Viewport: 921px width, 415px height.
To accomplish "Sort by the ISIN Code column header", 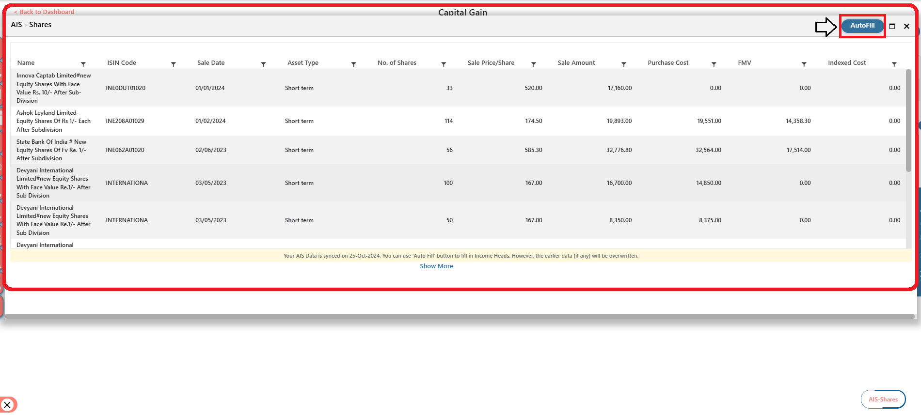I will point(122,63).
